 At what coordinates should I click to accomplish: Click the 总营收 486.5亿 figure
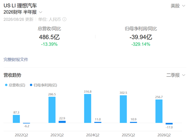(49, 37)
